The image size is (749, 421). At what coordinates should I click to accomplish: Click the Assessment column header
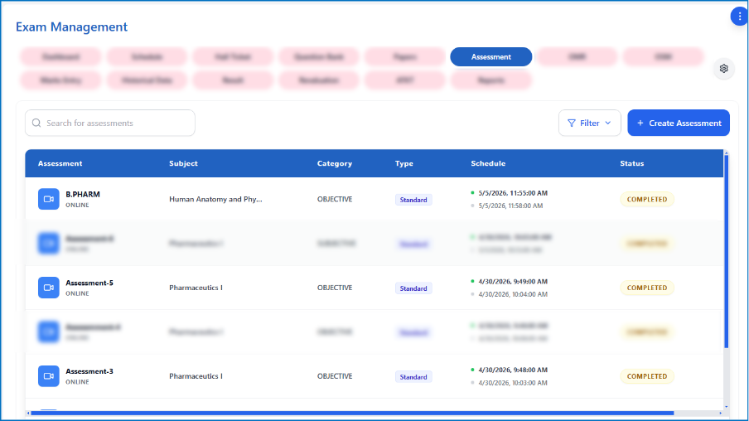[x=60, y=163]
